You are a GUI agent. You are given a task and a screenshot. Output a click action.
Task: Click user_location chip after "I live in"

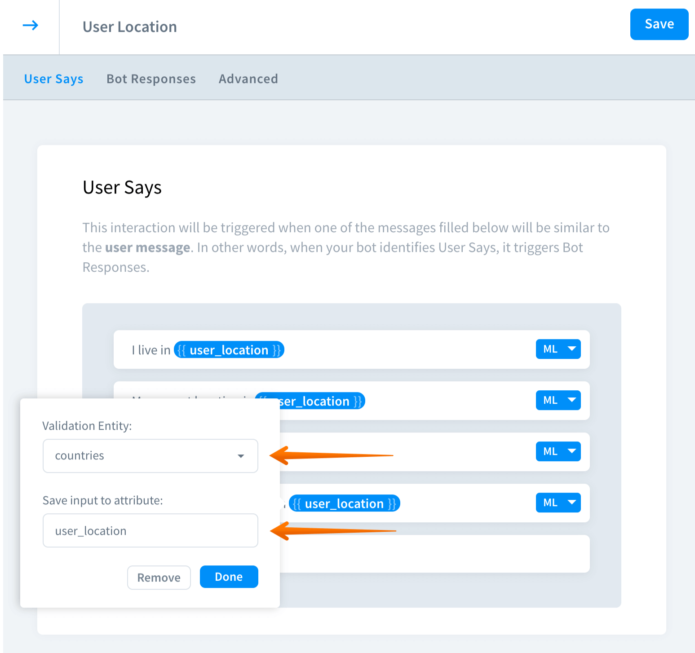(x=229, y=350)
